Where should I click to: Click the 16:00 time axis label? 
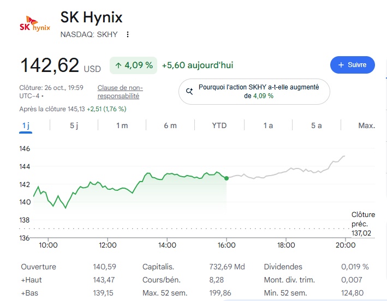coord(227,245)
